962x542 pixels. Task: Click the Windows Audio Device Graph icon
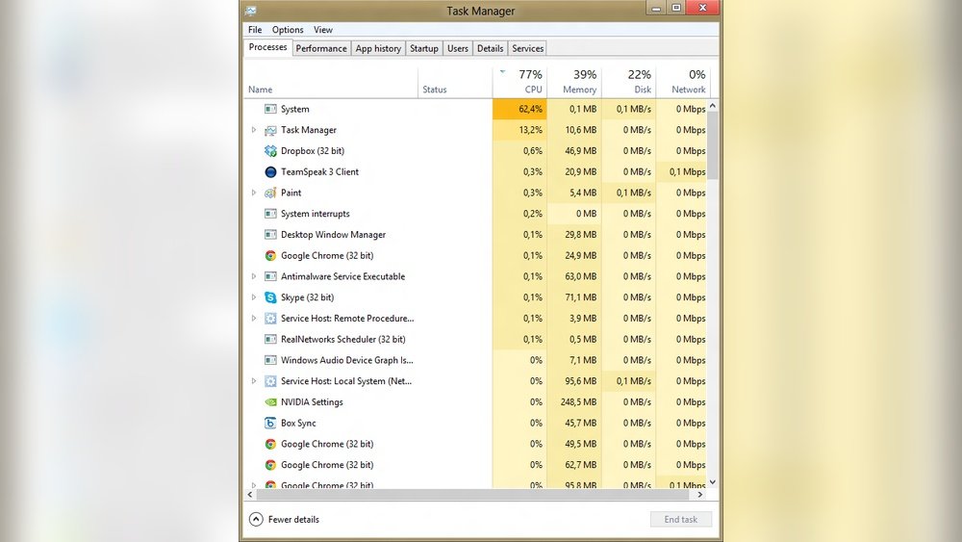pos(270,360)
